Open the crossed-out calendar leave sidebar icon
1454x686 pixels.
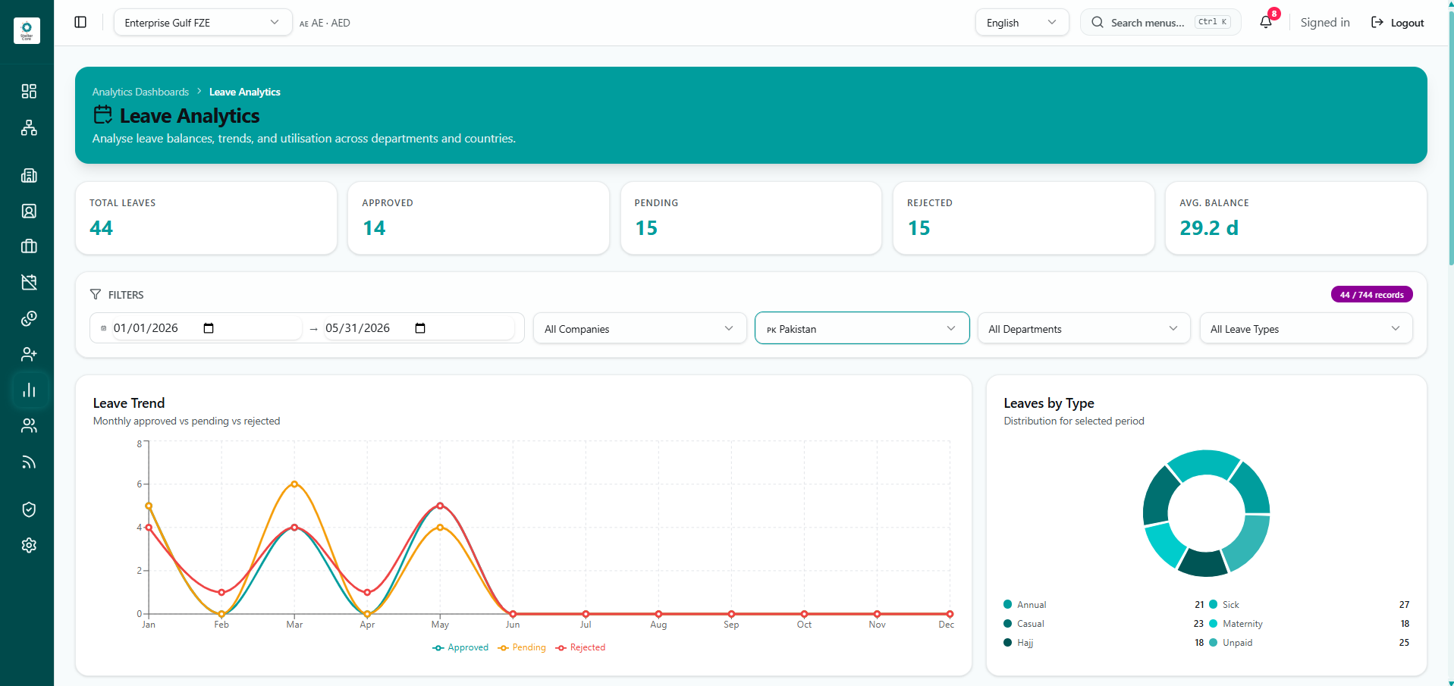coord(29,282)
